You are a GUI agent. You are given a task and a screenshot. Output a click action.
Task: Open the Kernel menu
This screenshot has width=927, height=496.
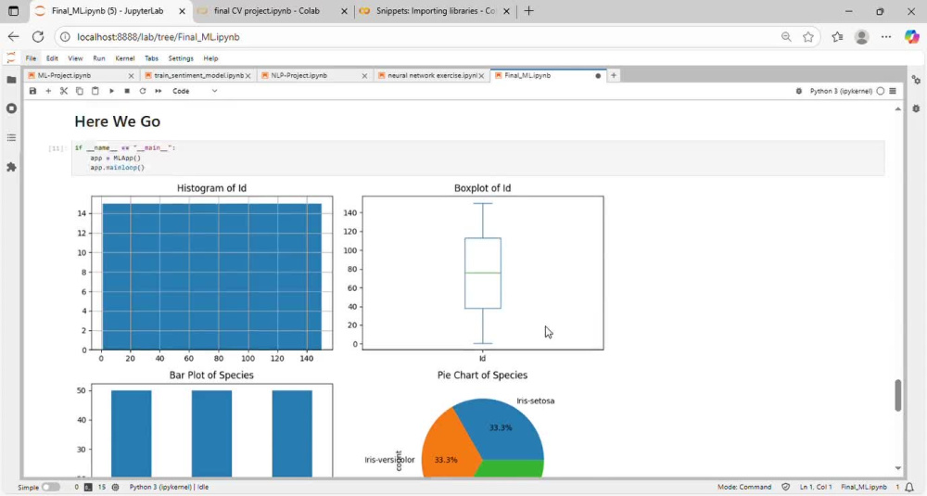[125, 58]
